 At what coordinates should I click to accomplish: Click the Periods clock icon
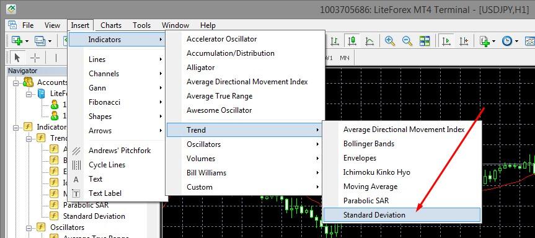pos(507,41)
